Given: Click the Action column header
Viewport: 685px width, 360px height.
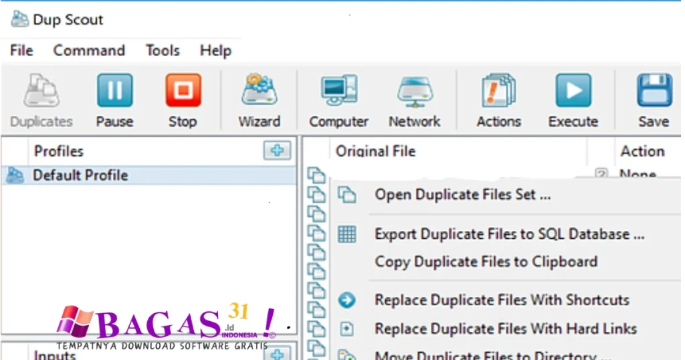Looking at the screenshot, I should point(643,151).
